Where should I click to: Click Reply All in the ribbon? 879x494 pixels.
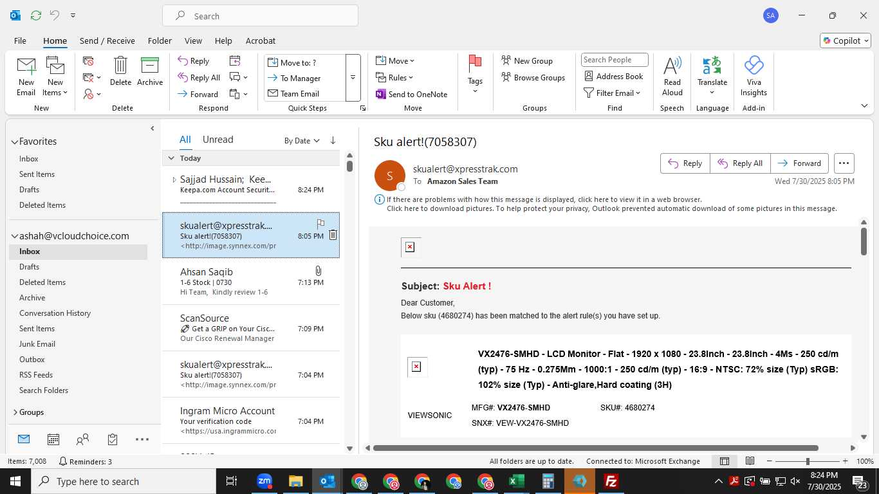(199, 78)
